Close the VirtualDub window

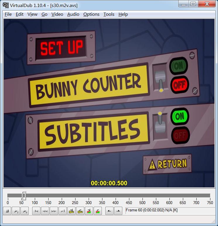(x=207, y=4)
